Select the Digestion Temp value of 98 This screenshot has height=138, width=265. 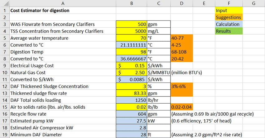[x=131, y=51]
